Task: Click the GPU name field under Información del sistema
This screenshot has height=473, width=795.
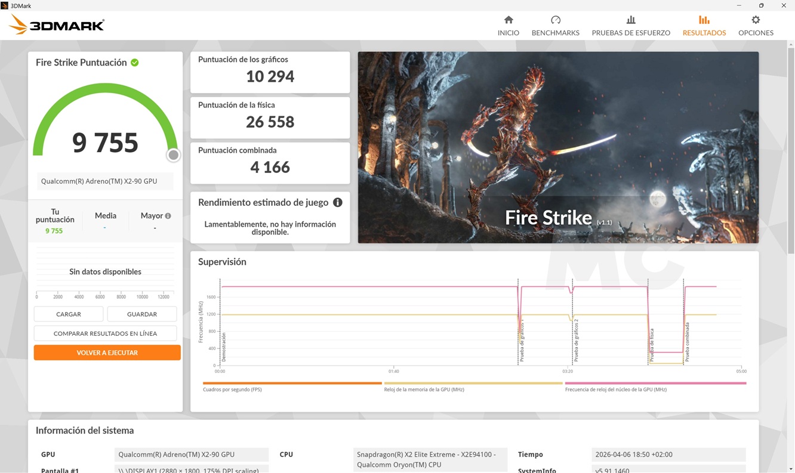Action: point(191,454)
